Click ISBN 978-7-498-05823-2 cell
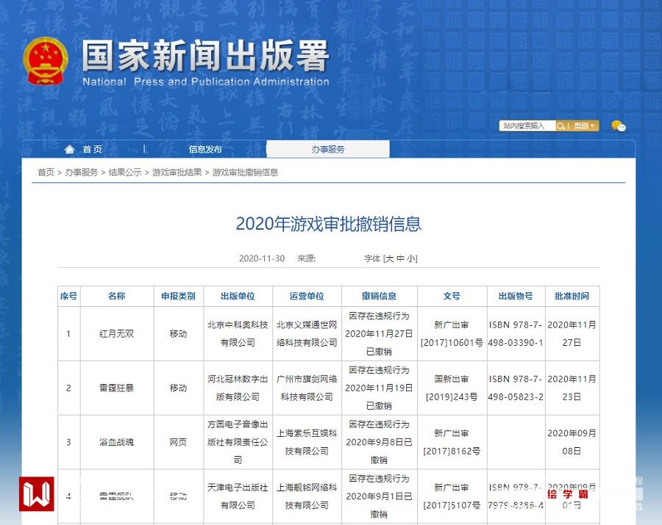The height and width of the screenshot is (525, 662). 516,388
